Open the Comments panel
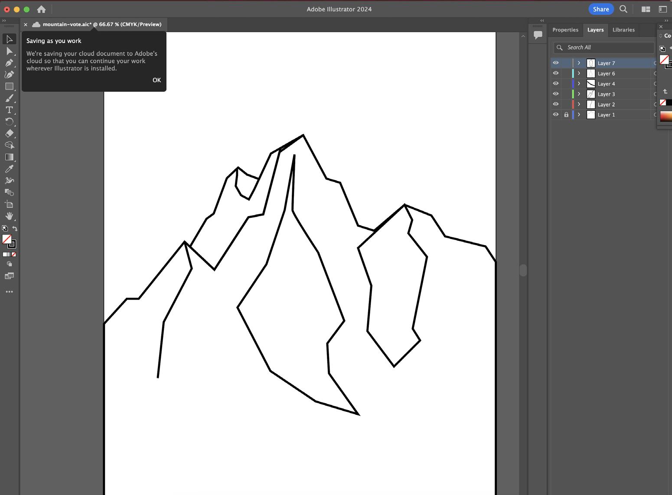Image resolution: width=672 pixels, height=495 pixels. pos(538,35)
